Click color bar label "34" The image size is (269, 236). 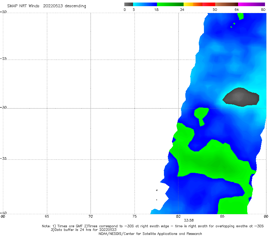[182, 9]
